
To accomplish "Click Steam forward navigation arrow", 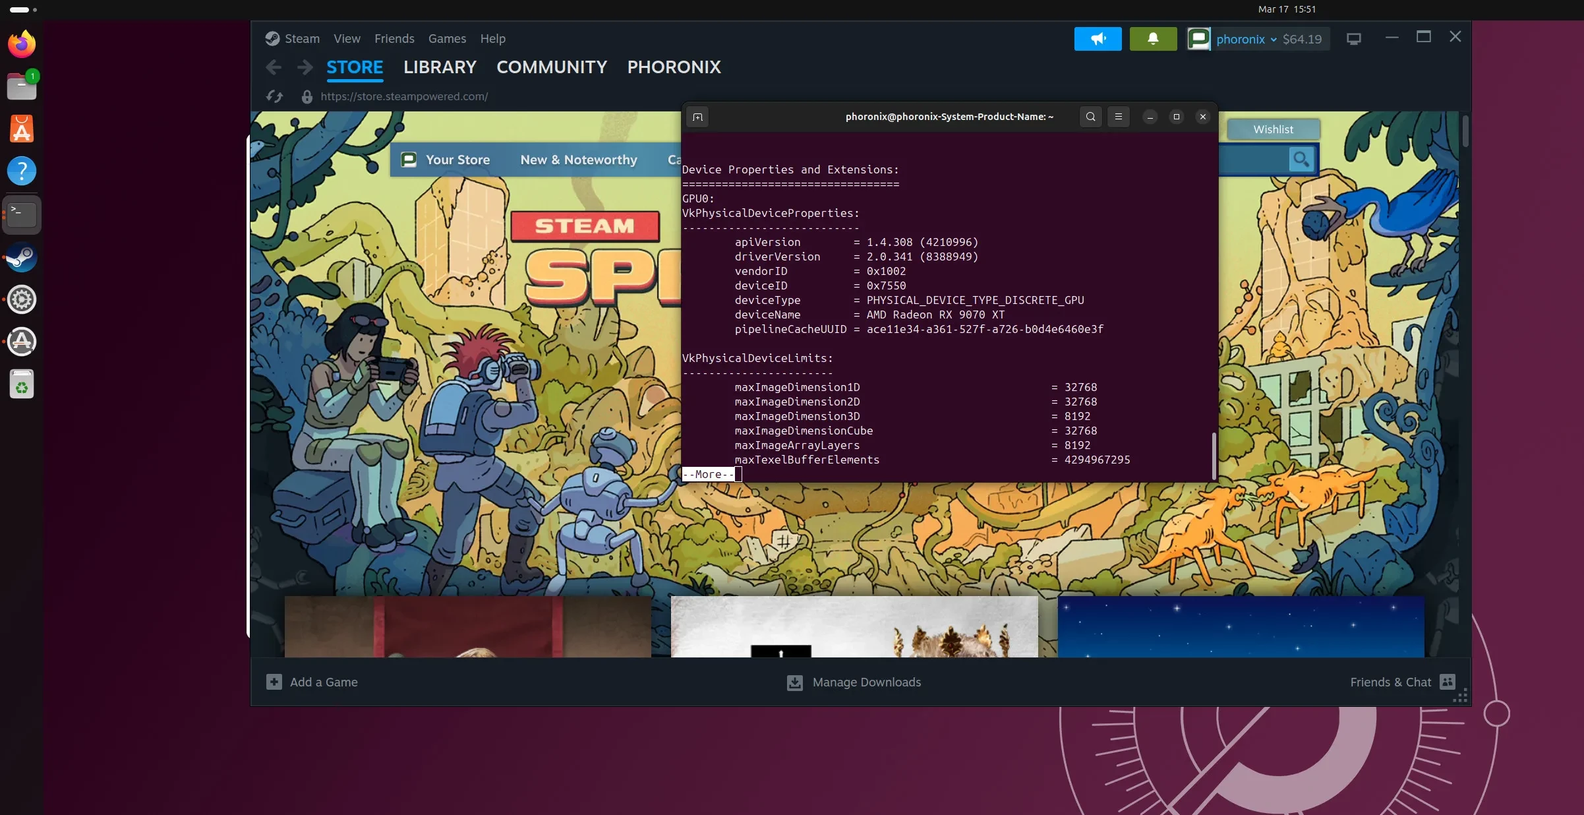I will coord(305,67).
